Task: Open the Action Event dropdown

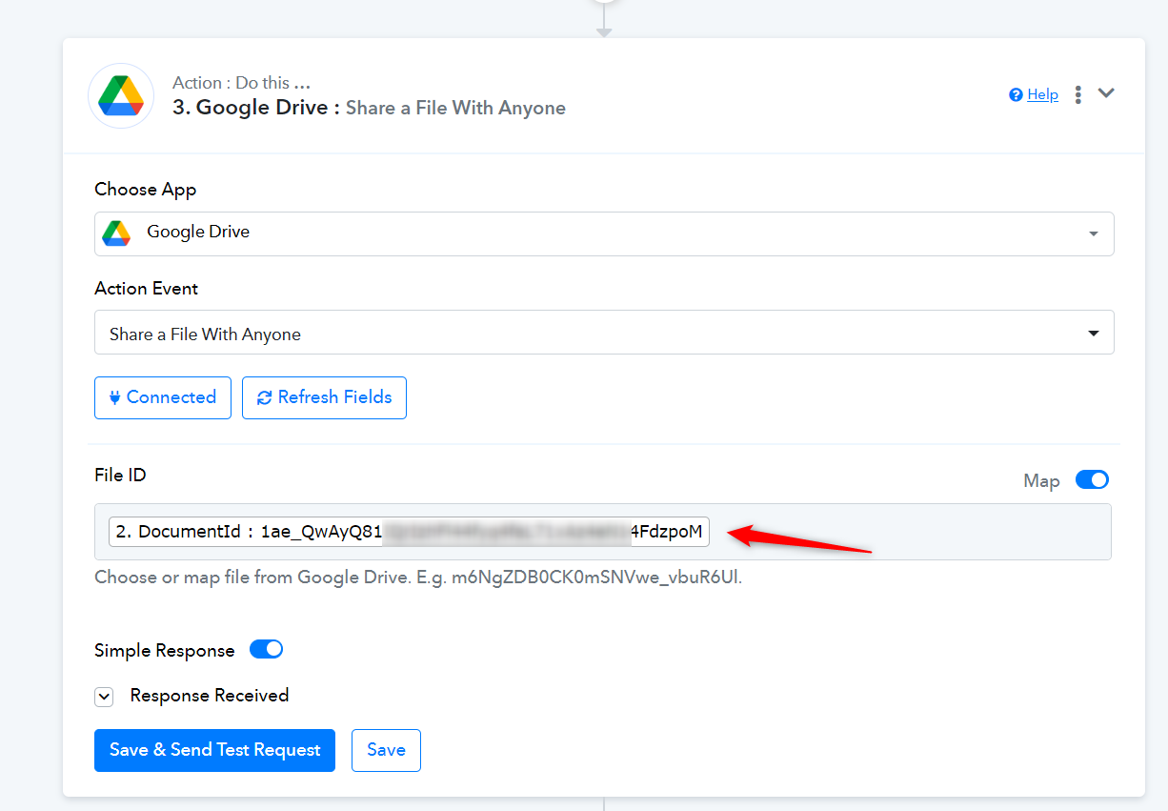Action: point(604,334)
